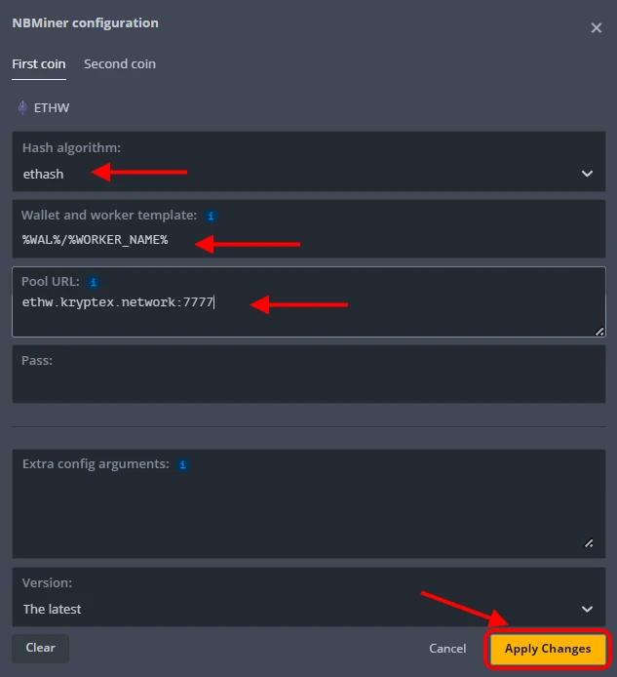Image resolution: width=617 pixels, height=677 pixels.
Task: Click resize grip of Extra config arguments box
Action: pyautogui.click(x=587, y=543)
